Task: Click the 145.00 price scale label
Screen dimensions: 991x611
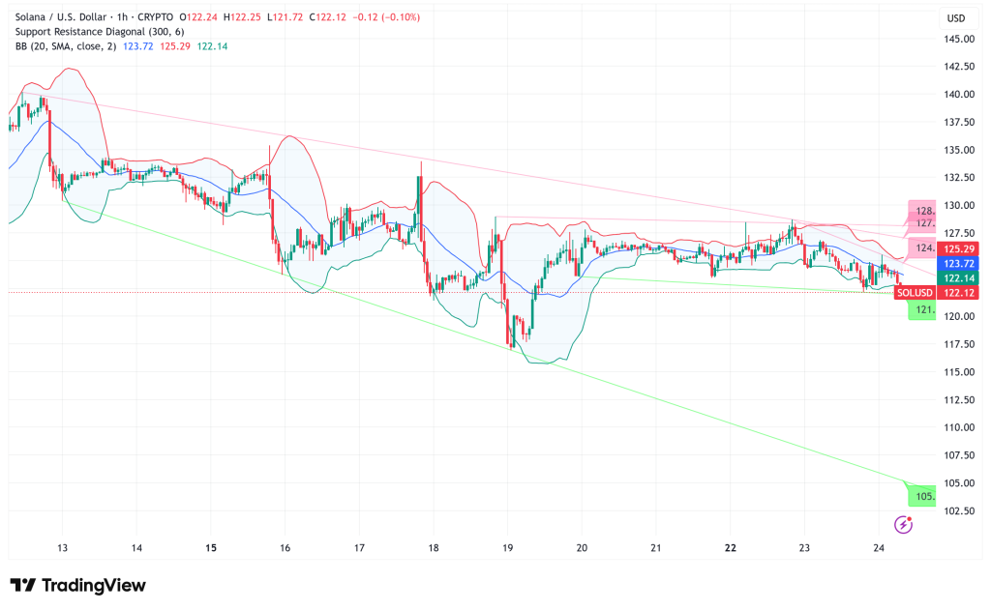Action: [958, 39]
